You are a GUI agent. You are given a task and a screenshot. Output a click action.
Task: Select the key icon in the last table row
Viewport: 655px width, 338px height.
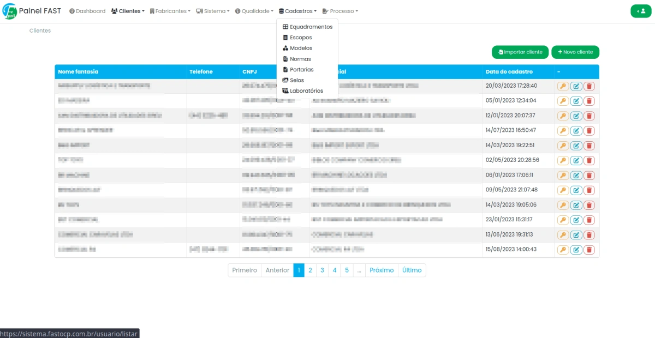[x=563, y=249]
